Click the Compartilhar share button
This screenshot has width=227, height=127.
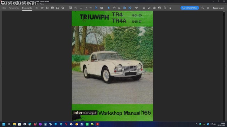click(x=190, y=8)
